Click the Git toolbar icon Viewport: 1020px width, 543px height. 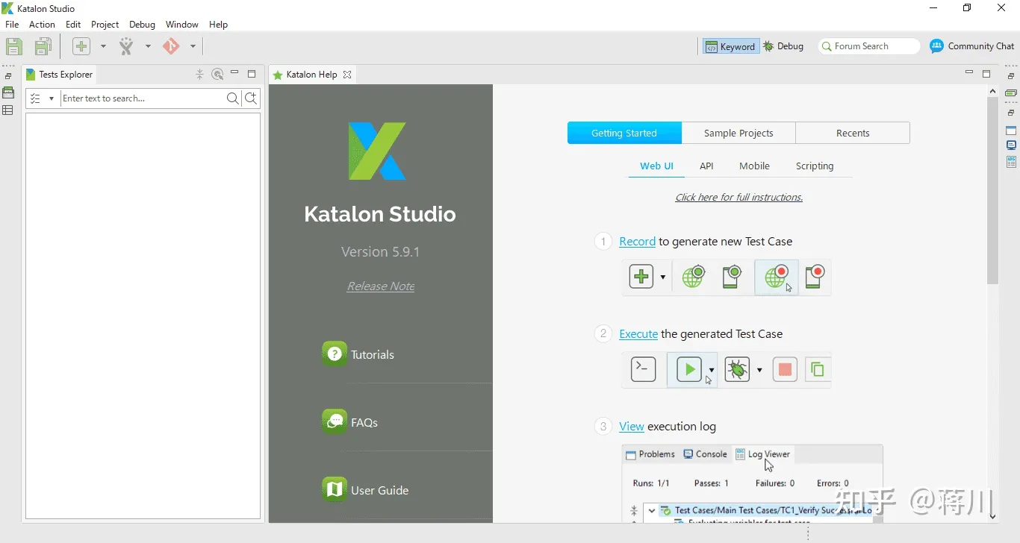(171, 46)
